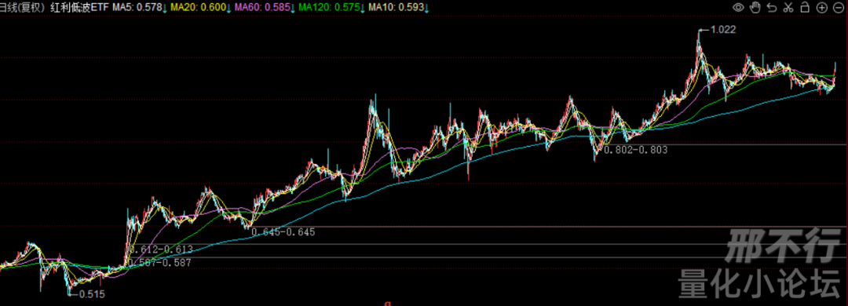Click the undo arrow icon

pyautogui.click(x=772, y=8)
